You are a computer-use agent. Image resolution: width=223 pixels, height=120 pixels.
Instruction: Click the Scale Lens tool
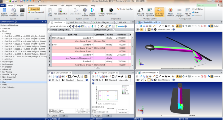coord(22,12)
